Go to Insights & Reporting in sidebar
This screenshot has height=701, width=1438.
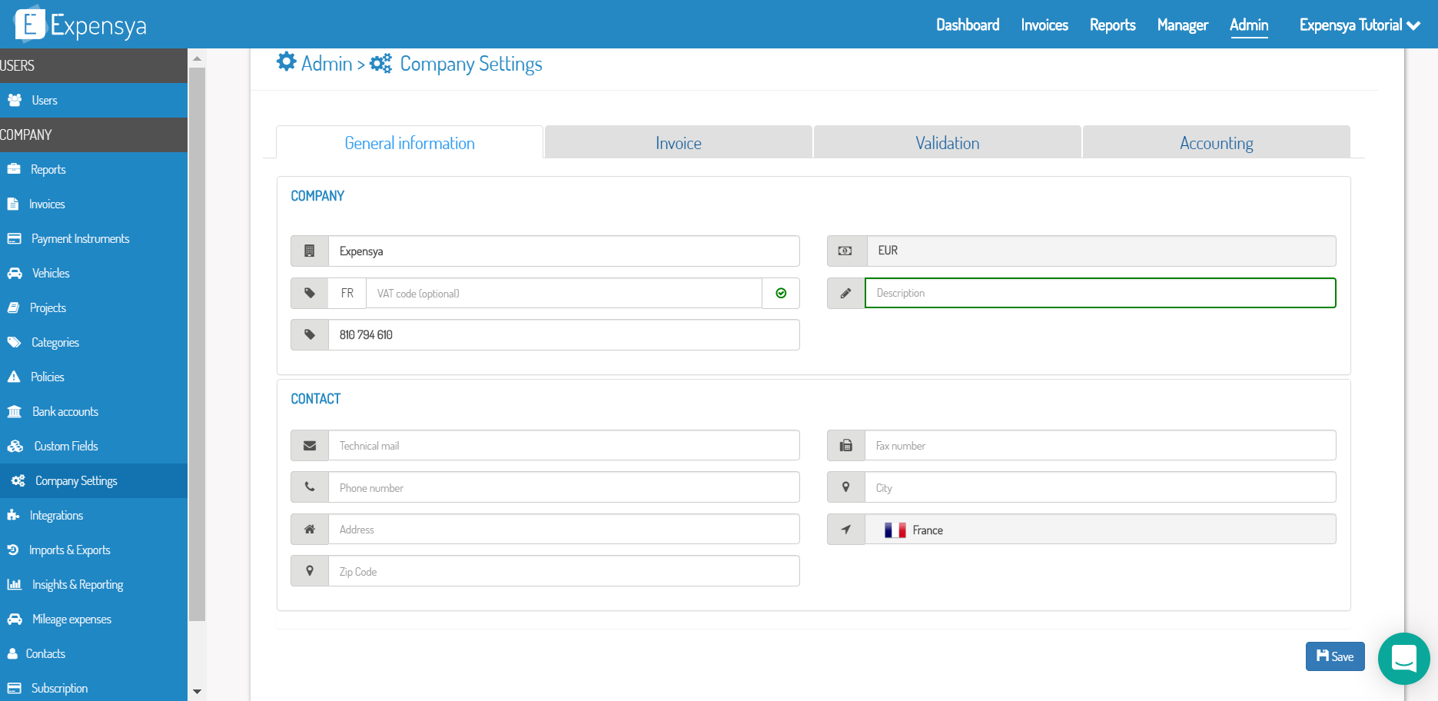94,584
